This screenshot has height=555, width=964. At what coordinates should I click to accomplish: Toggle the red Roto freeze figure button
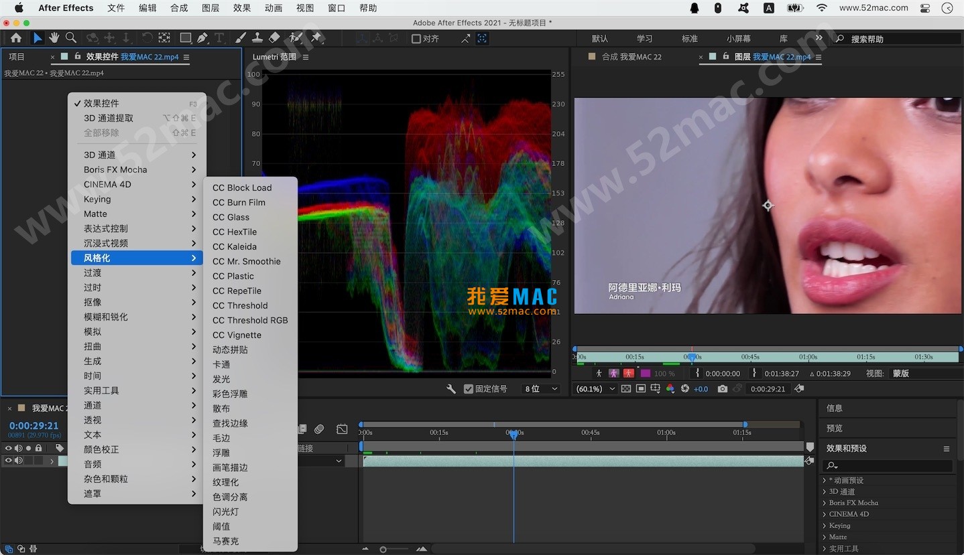[629, 374]
